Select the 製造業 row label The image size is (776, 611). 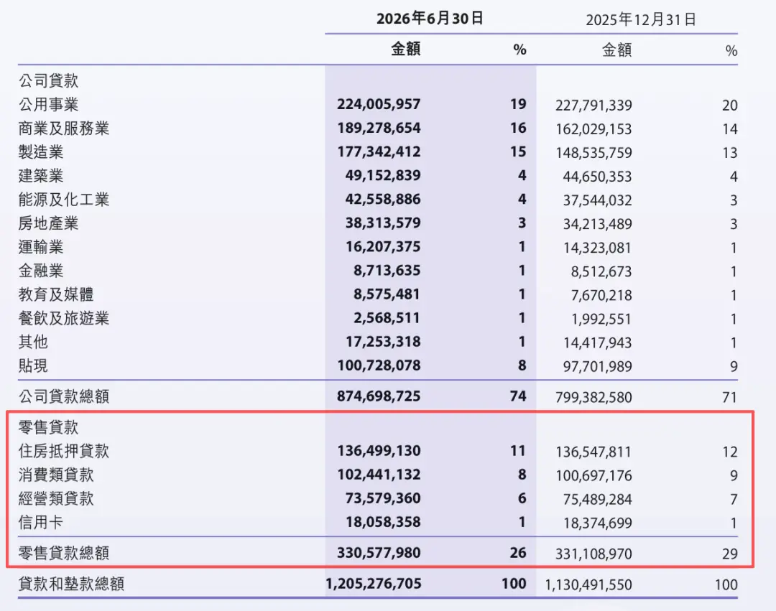[x=41, y=151]
